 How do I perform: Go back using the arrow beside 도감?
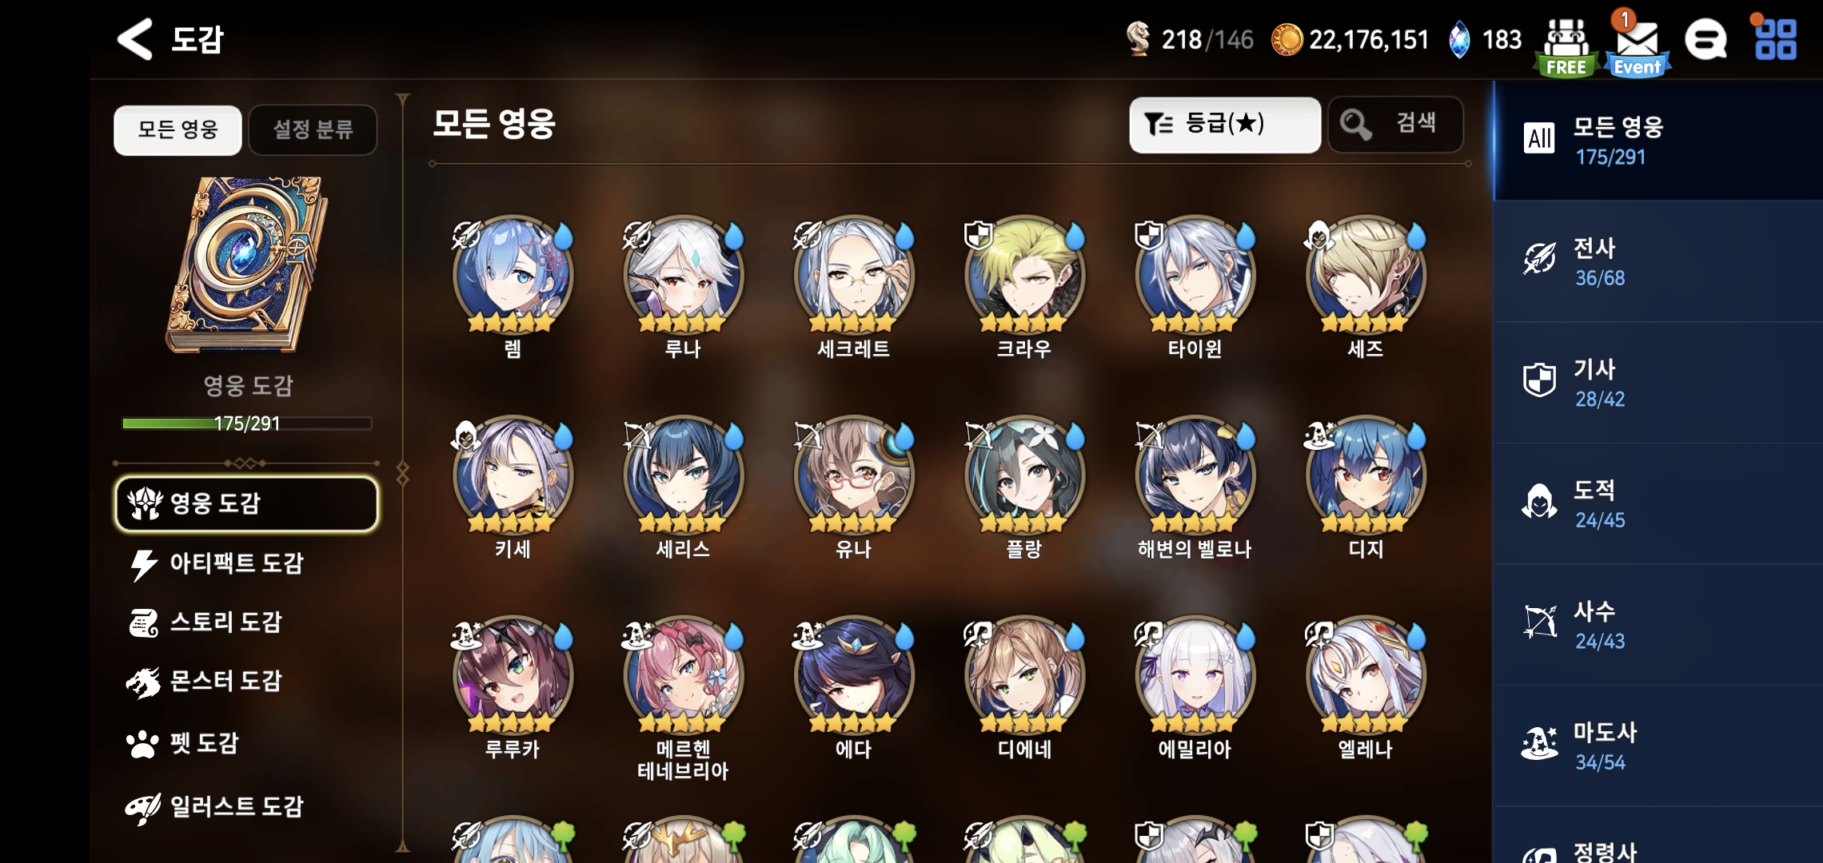coord(134,39)
